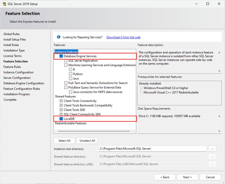
Task: Open the Download it from the web link
Action: 123,37
